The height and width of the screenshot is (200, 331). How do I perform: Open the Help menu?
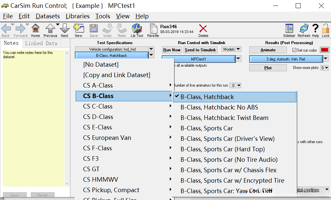pyautogui.click(x=142, y=16)
